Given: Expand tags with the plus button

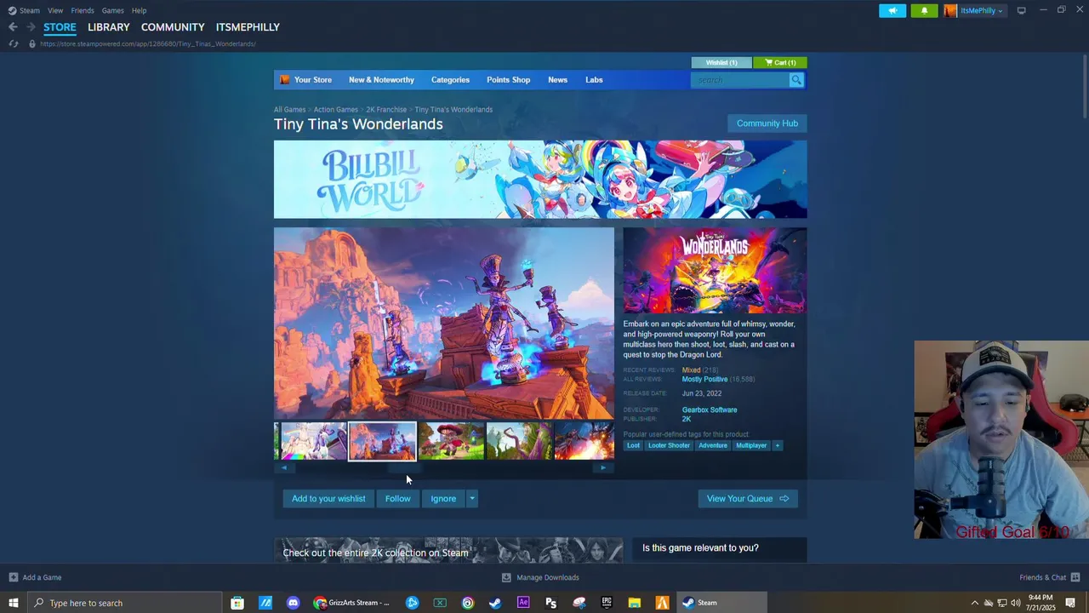Looking at the screenshot, I should click(777, 445).
